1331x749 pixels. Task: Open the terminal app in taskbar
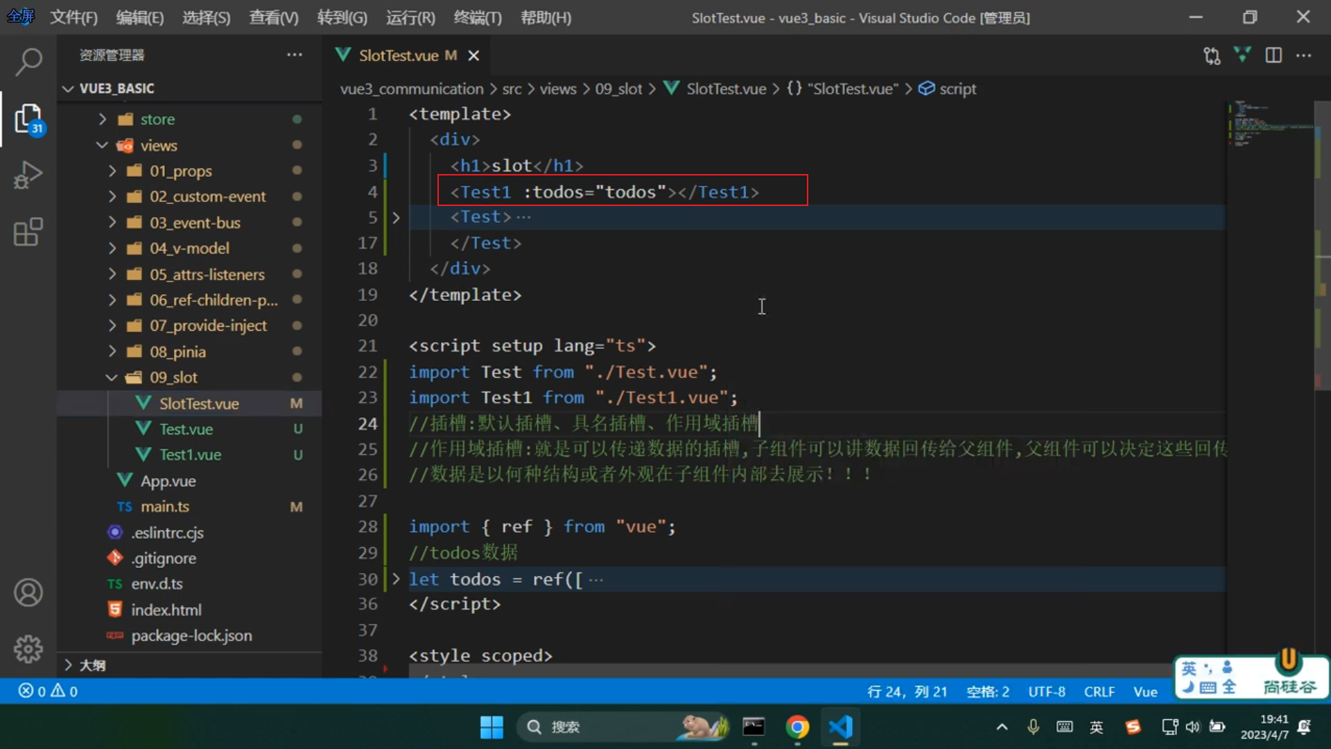754,727
